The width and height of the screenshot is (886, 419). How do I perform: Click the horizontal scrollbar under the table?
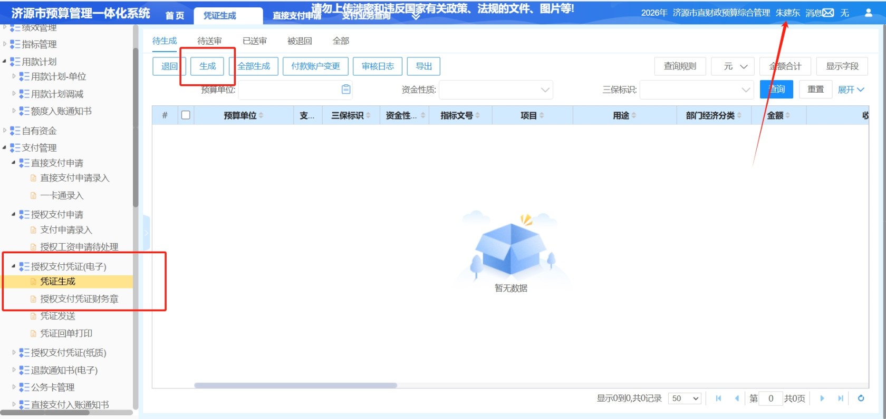coord(295,385)
